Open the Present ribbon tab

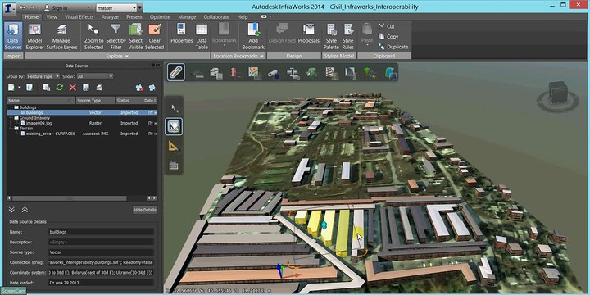point(134,17)
